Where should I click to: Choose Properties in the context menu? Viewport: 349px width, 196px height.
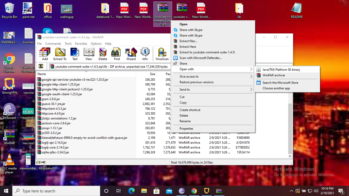point(213,128)
